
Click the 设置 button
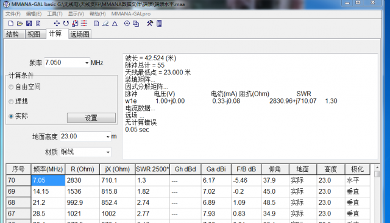point(91,118)
